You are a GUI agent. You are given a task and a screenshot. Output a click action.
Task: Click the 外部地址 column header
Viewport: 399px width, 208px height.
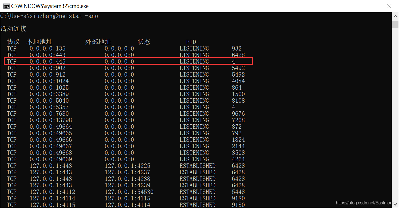coord(98,42)
